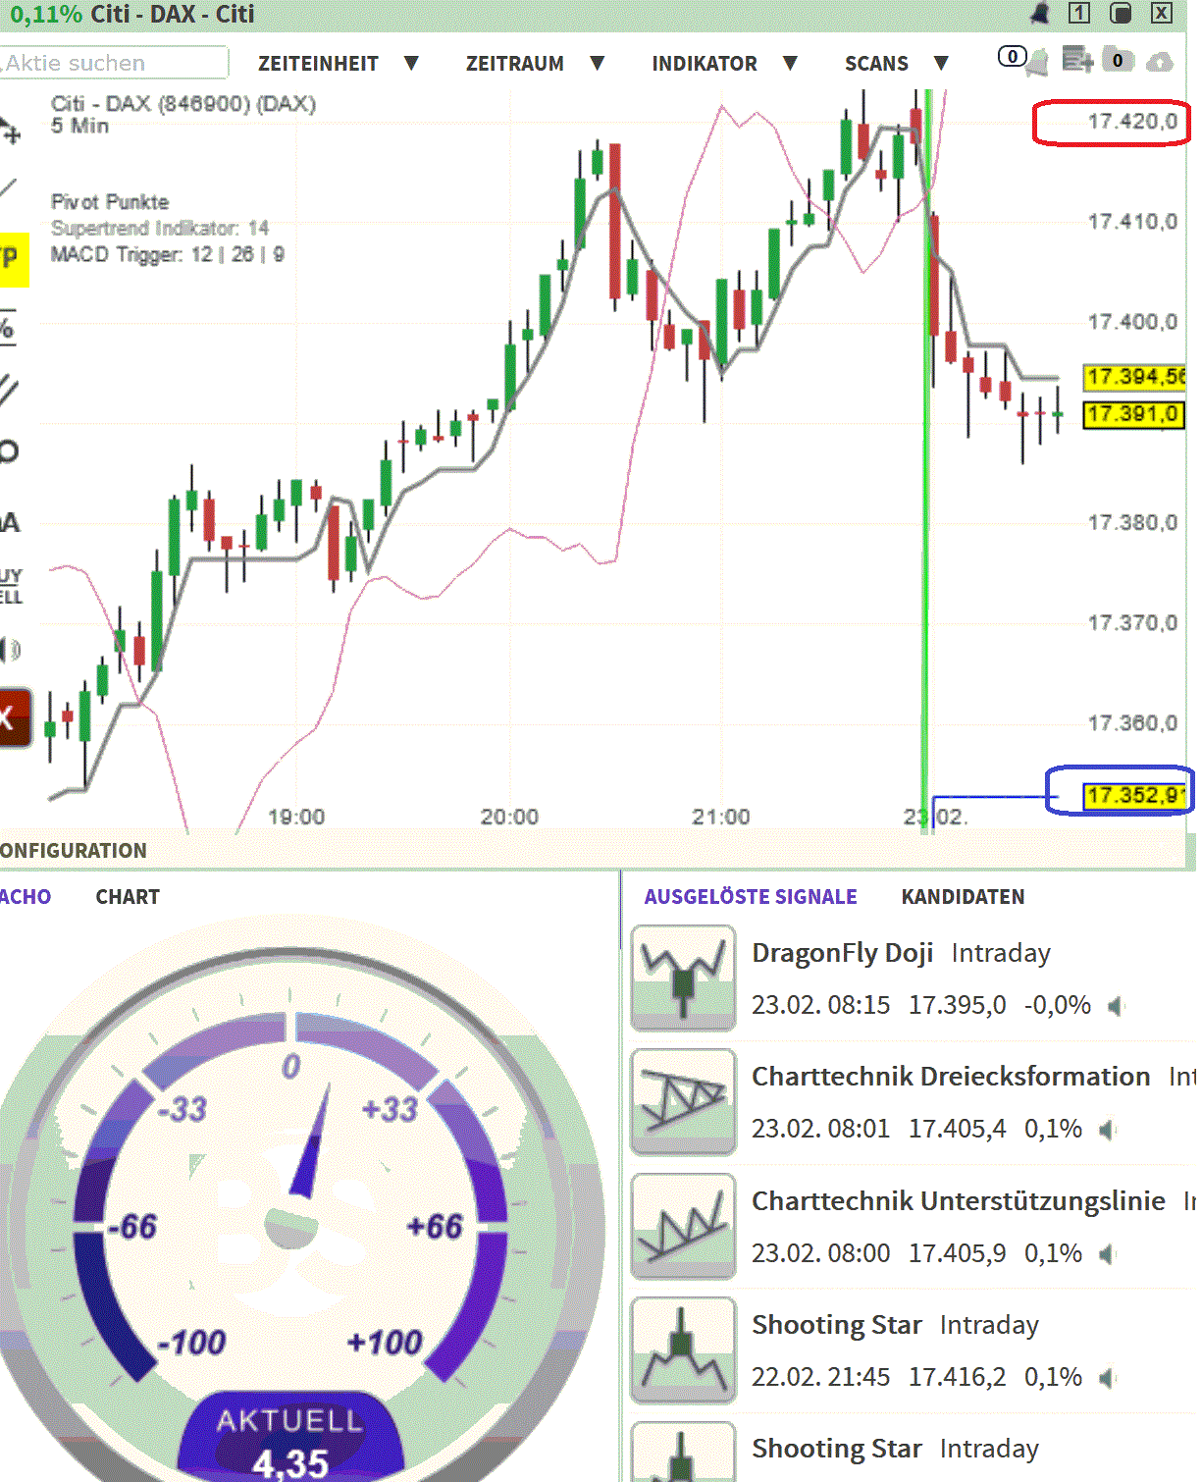The width and height of the screenshot is (1201, 1482).
Task: Open the SCANS menu
Action: coord(876,63)
